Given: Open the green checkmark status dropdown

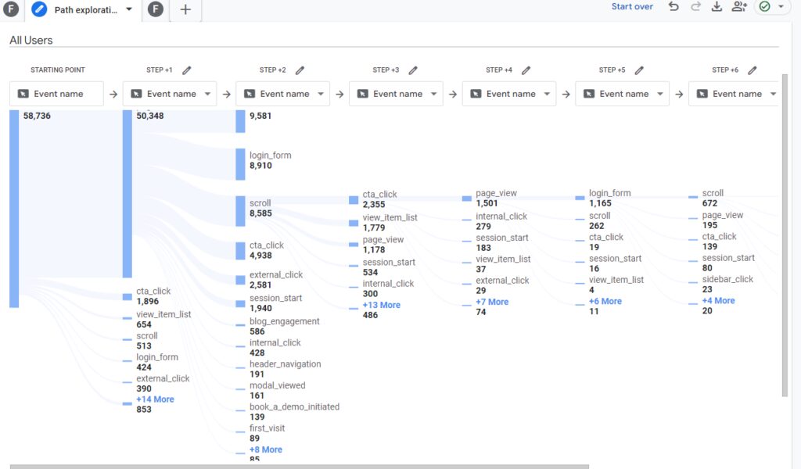Looking at the screenshot, I should click(771, 6).
